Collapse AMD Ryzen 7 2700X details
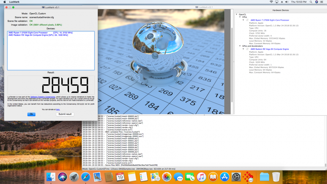The height and width of the screenshot is (184, 327). click(x=243, y=20)
